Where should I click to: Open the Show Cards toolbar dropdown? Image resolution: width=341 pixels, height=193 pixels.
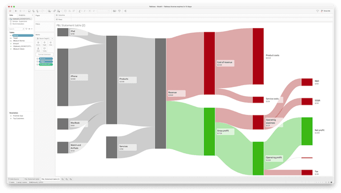tap(115, 11)
